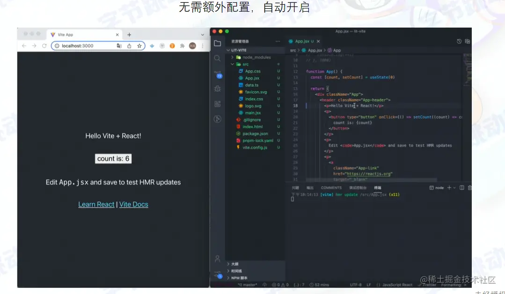
Task: Select the node terminal profile label
Action: pyautogui.click(x=437, y=187)
